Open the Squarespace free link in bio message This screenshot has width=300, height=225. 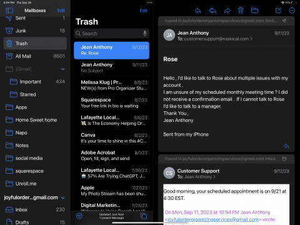click(111, 102)
